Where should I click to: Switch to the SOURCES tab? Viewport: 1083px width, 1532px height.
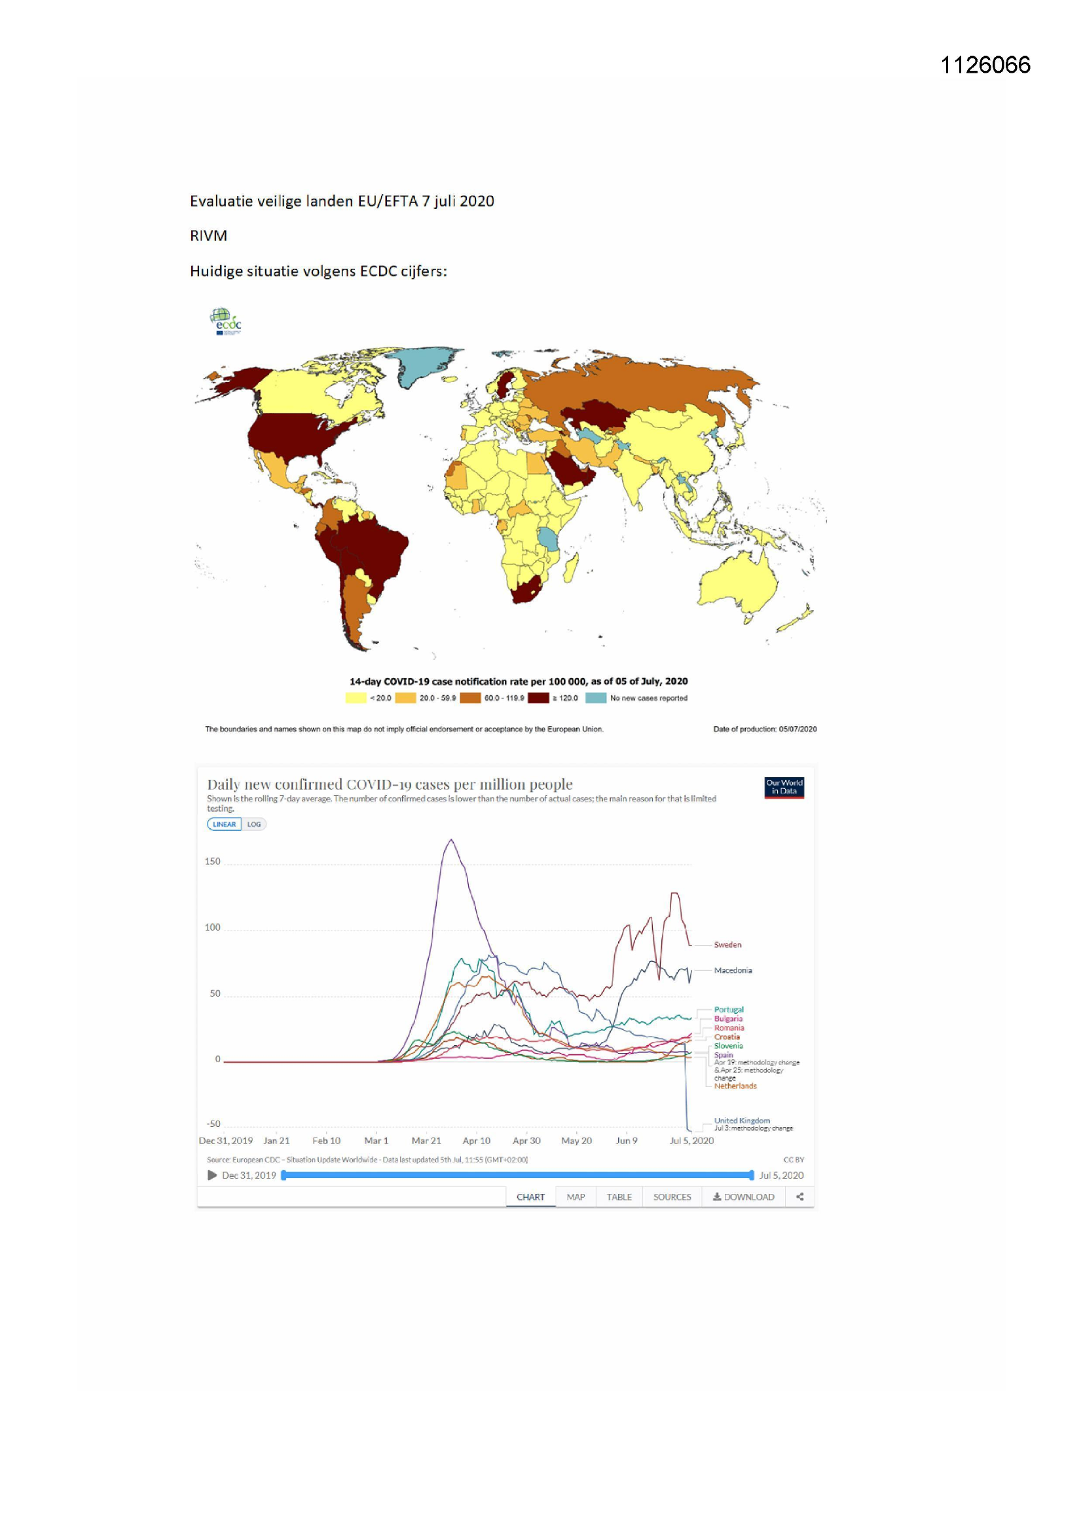pyautogui.click(x=672, y=1197)
